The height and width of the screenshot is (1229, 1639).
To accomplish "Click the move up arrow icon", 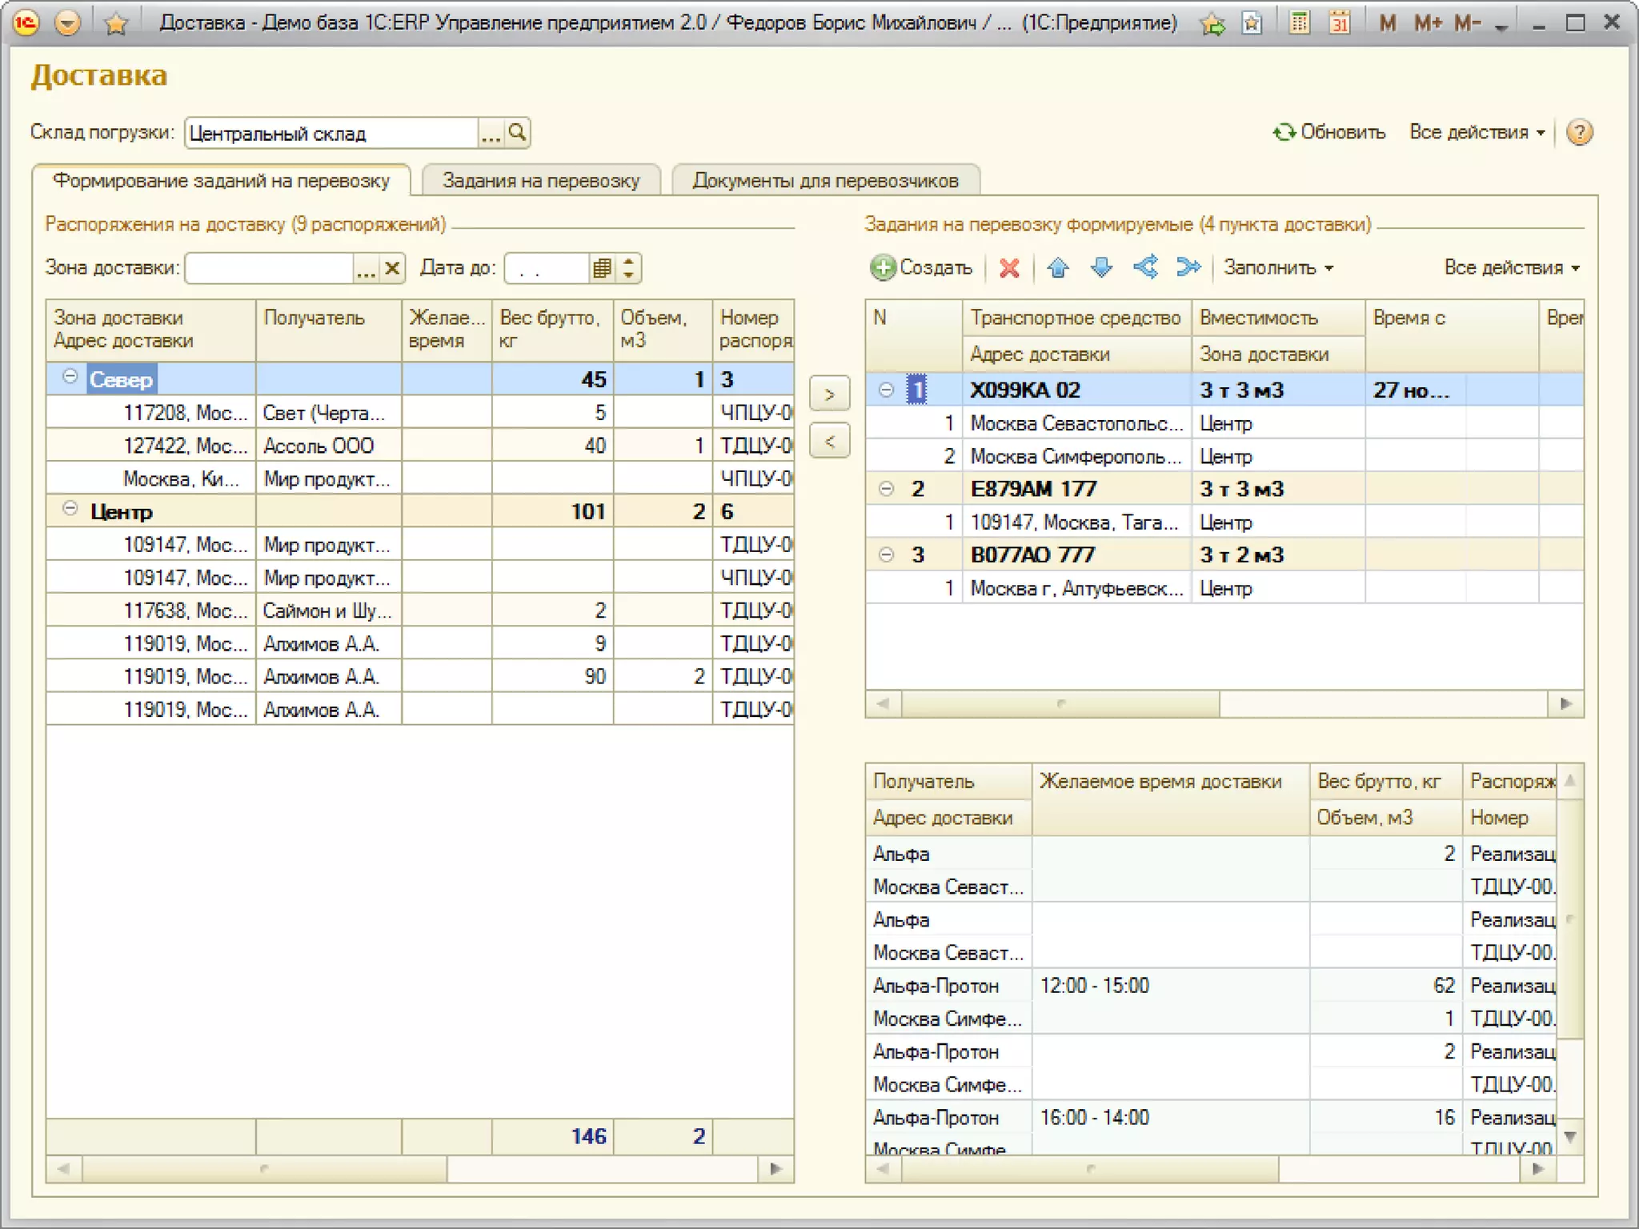I will click(1058, 267).
